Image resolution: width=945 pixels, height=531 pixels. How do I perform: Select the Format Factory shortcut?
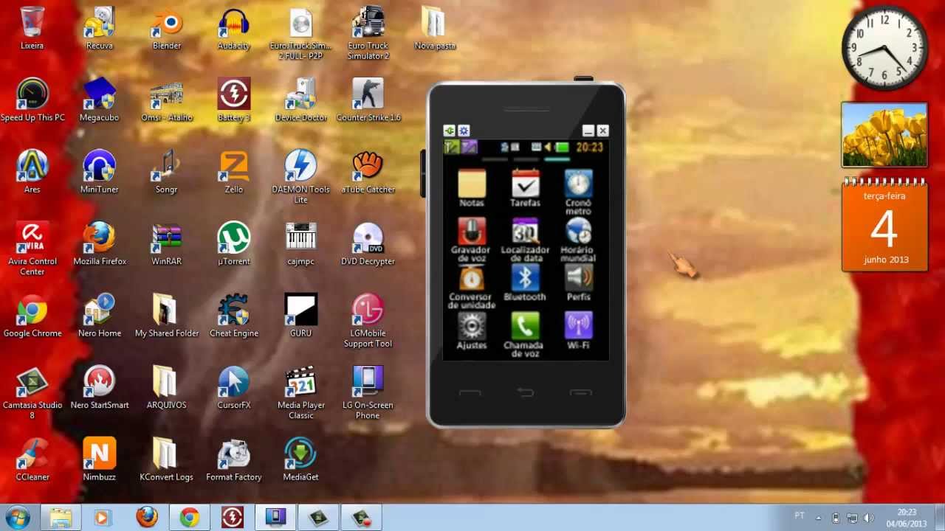click(234, 459)
